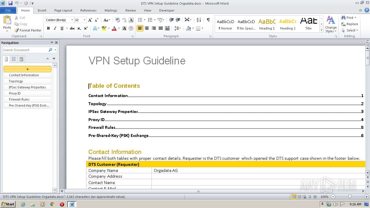Toggle italic formatting
This screenshot has width=370, height=208.
tap(55, 28)
